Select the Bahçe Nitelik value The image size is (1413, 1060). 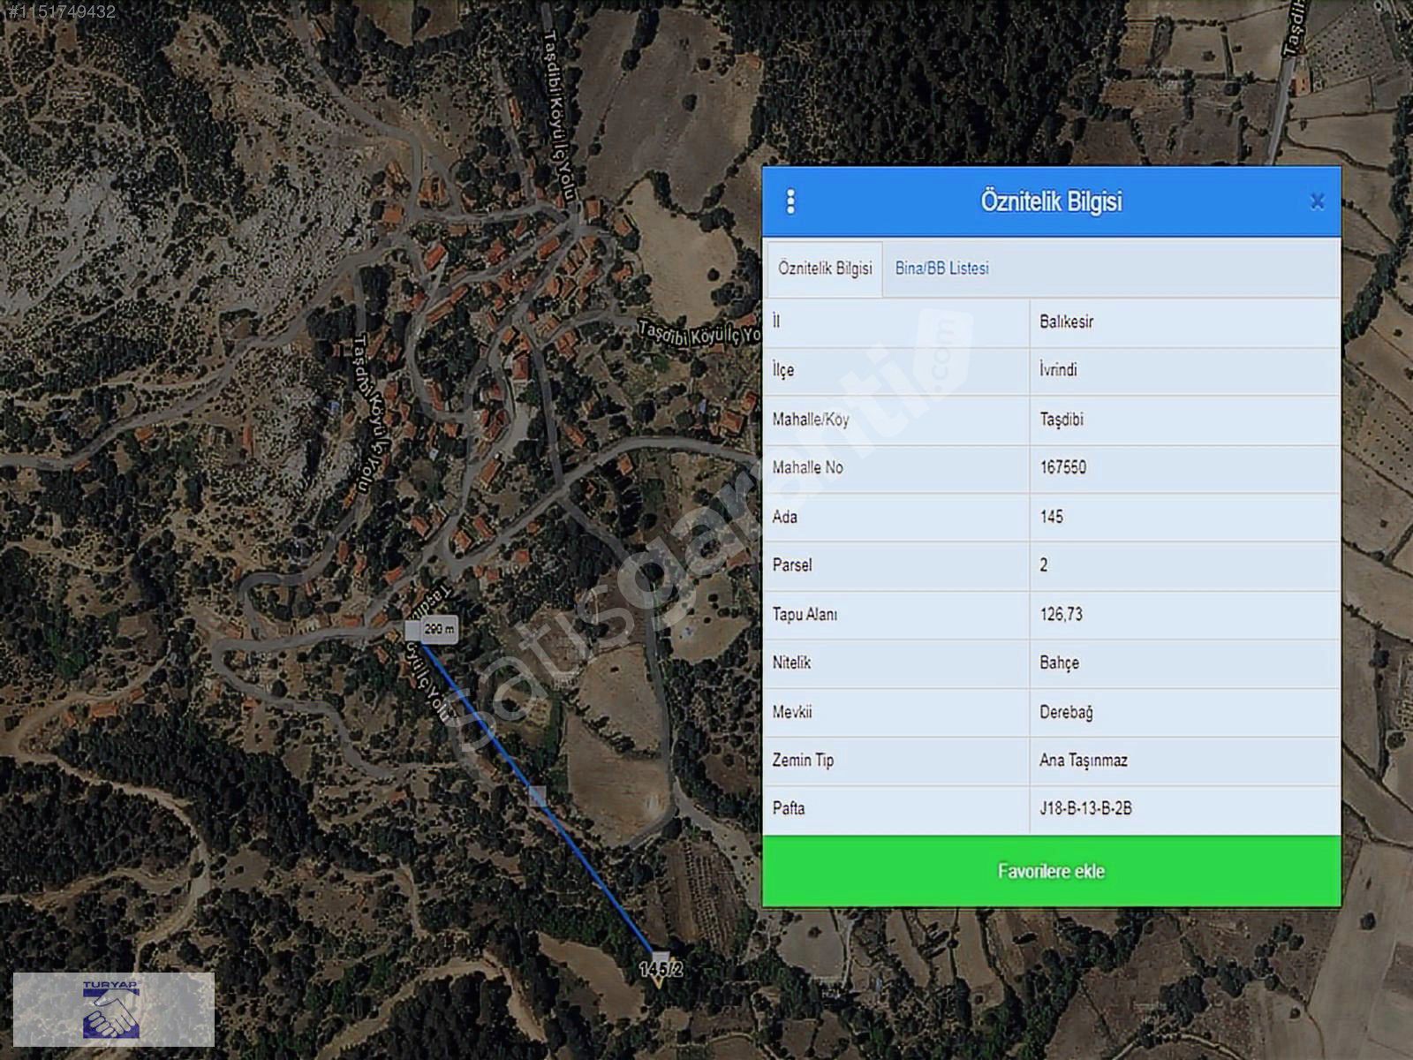1059,662
